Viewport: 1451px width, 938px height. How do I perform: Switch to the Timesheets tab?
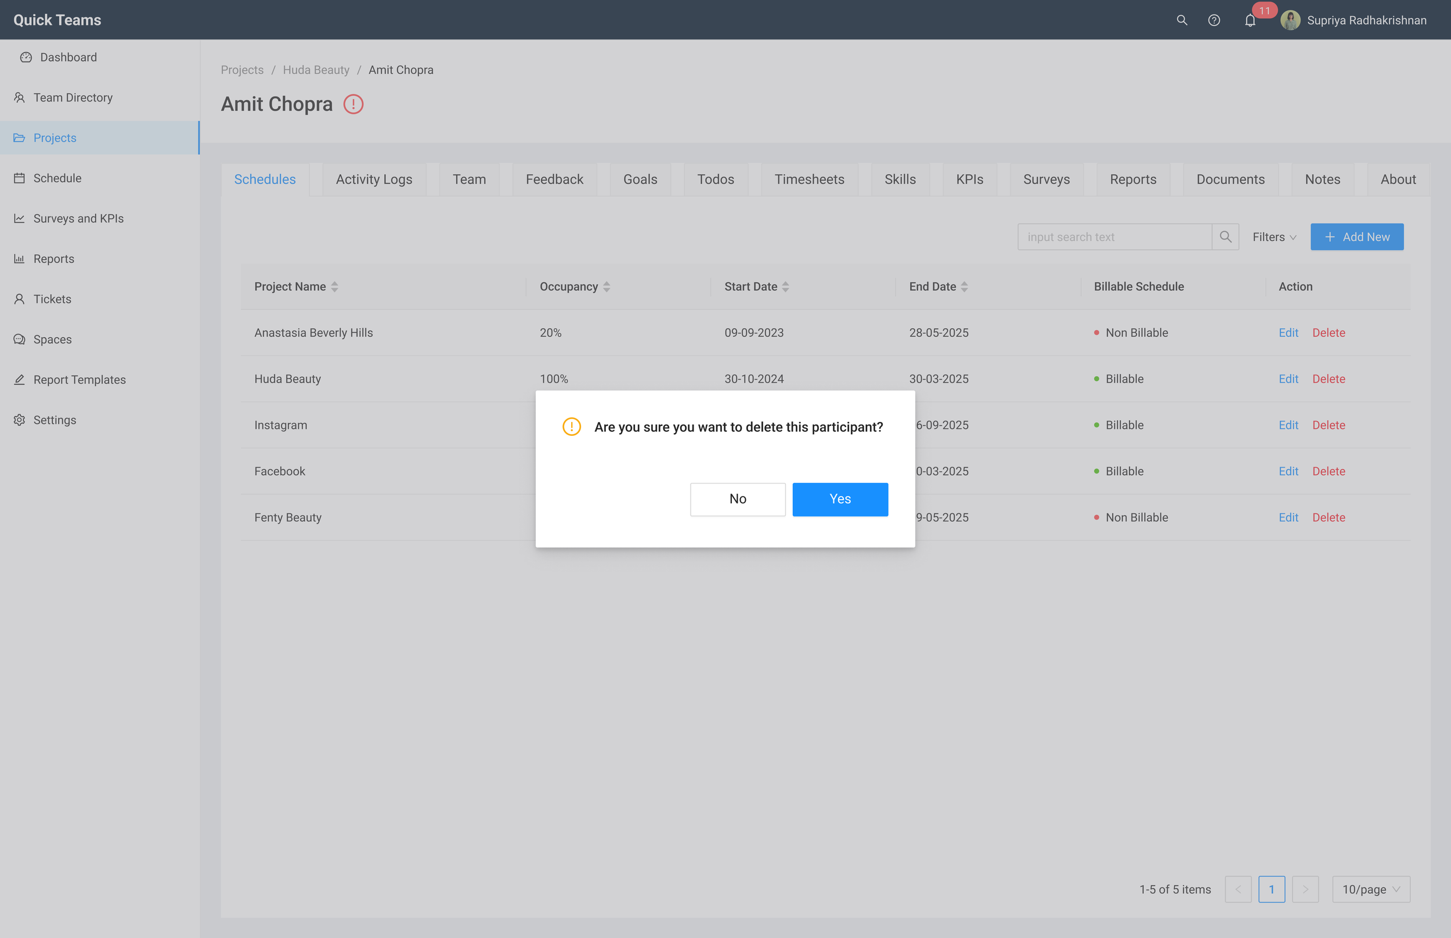(808, 179)
